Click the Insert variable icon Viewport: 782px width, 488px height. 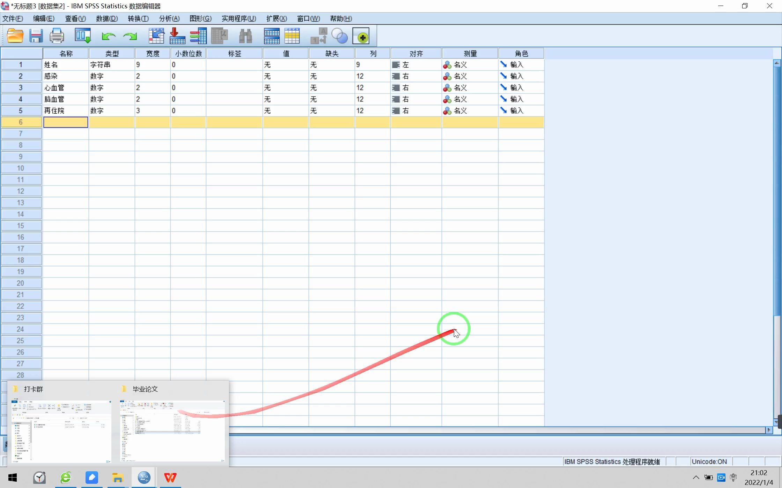coord(292,36)
